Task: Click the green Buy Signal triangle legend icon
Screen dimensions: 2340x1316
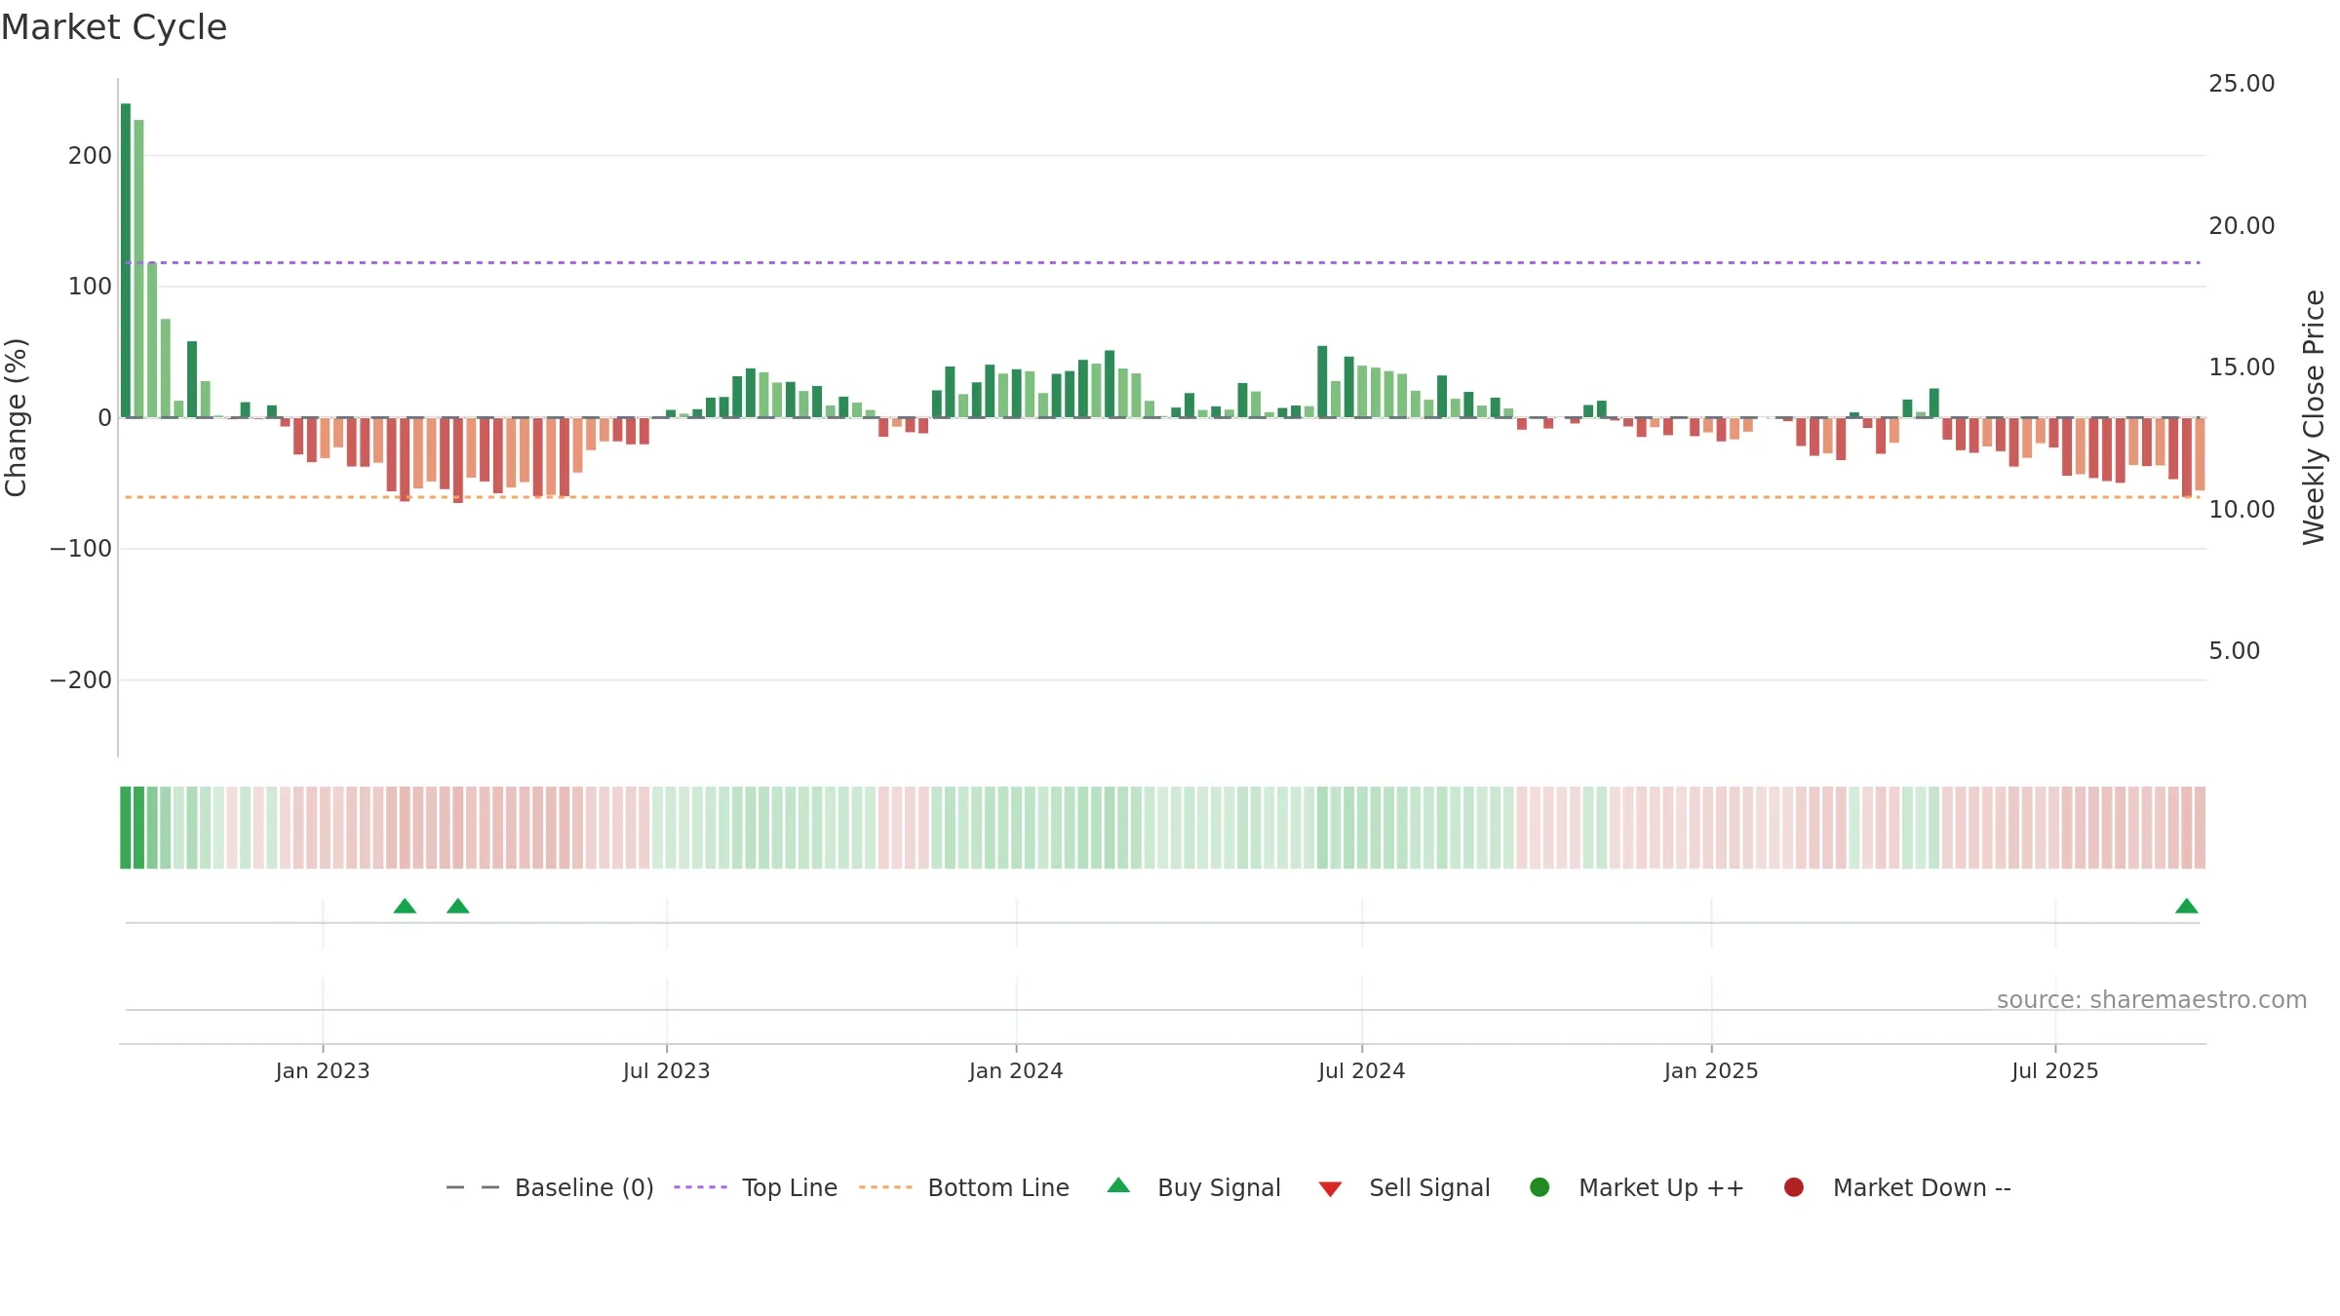Action: point(1118,1185)
